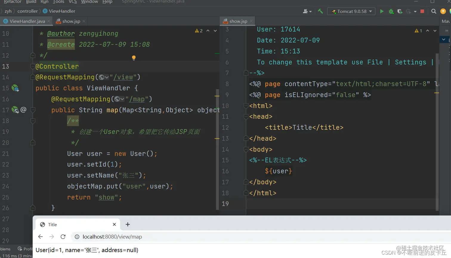Click the browser address bar localhost:8080/view/map
The width and height of the screenshot is (451, 258).
112,237
